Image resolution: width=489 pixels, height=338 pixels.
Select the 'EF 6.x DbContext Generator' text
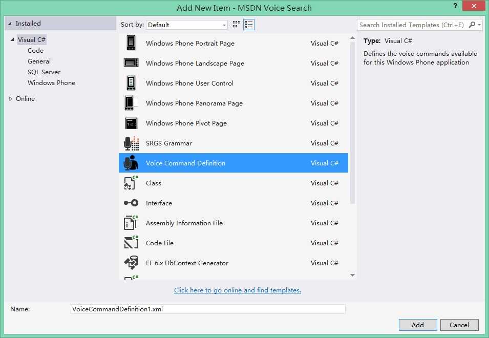pyautogui.click(x=187, y=263)
